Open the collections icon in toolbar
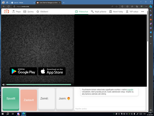This screenshot has height=116, width=154. tap(137, 6)
